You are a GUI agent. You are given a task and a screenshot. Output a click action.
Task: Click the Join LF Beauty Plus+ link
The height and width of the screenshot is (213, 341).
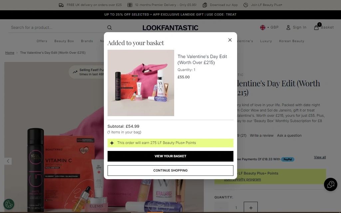click(x=266, y=5)
